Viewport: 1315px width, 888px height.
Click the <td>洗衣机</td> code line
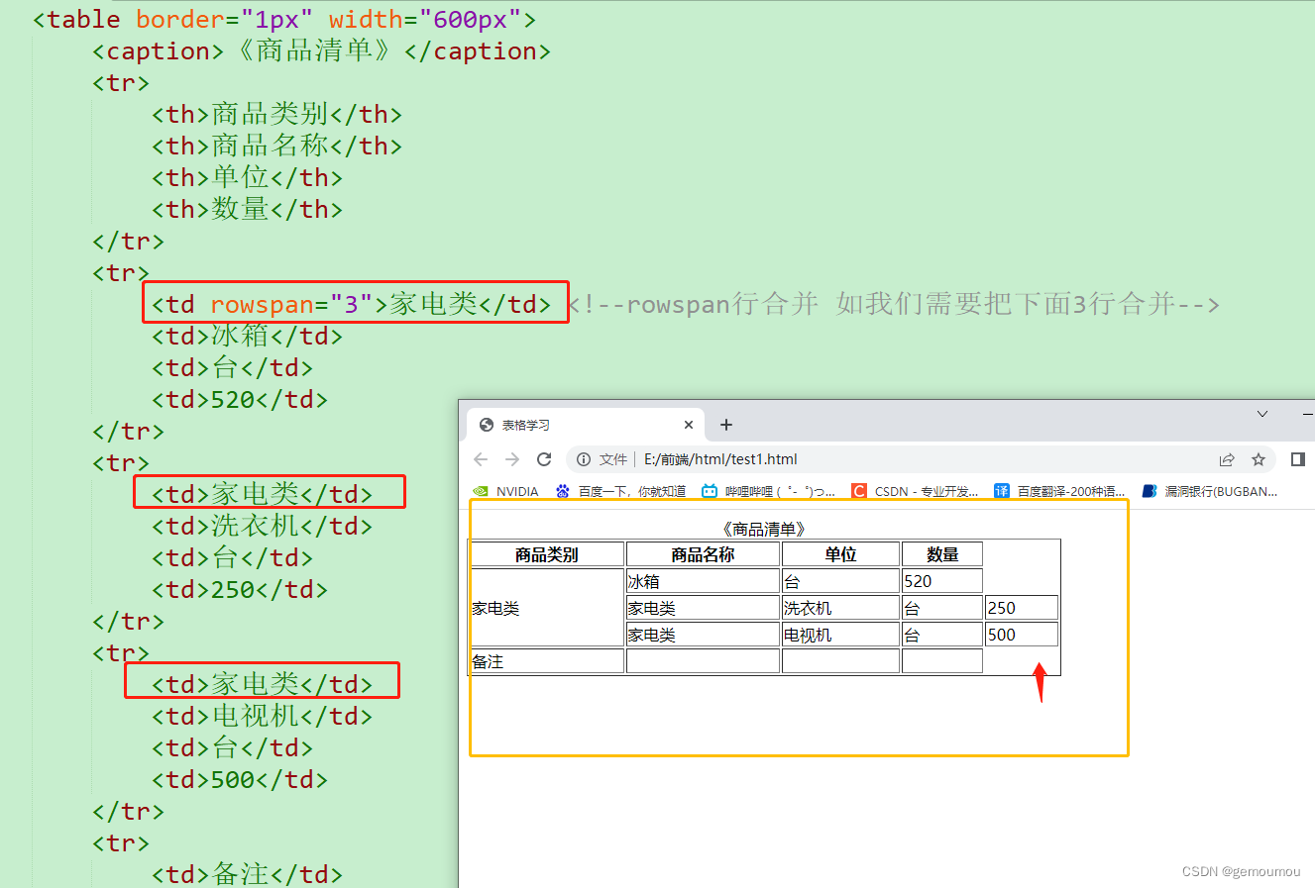click(262, 526)
